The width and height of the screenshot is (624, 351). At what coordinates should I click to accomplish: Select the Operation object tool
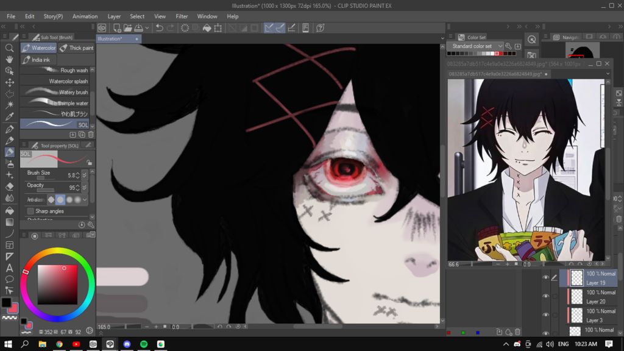point(9,71)
